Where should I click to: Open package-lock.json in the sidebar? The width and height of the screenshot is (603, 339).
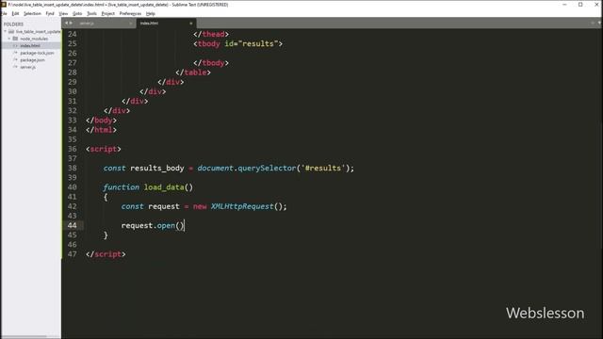point(37,53)
